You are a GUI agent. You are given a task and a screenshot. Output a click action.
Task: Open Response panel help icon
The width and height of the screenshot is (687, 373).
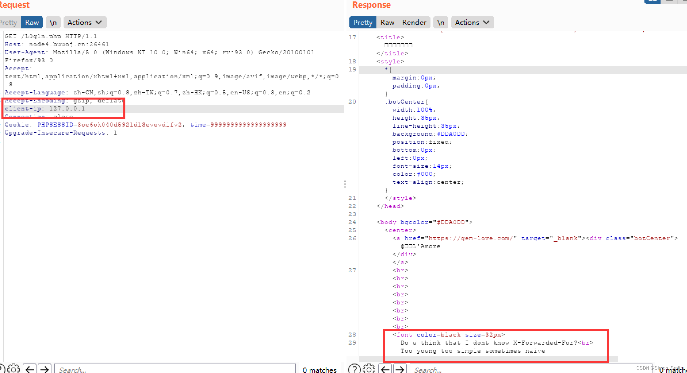coord(354,369)
